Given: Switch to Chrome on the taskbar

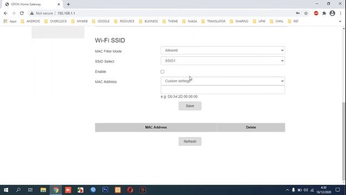Looking at the screenshot, I should point(56,190).
